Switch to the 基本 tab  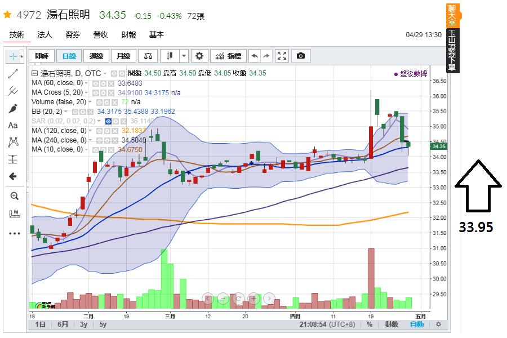tap(157, 34)
